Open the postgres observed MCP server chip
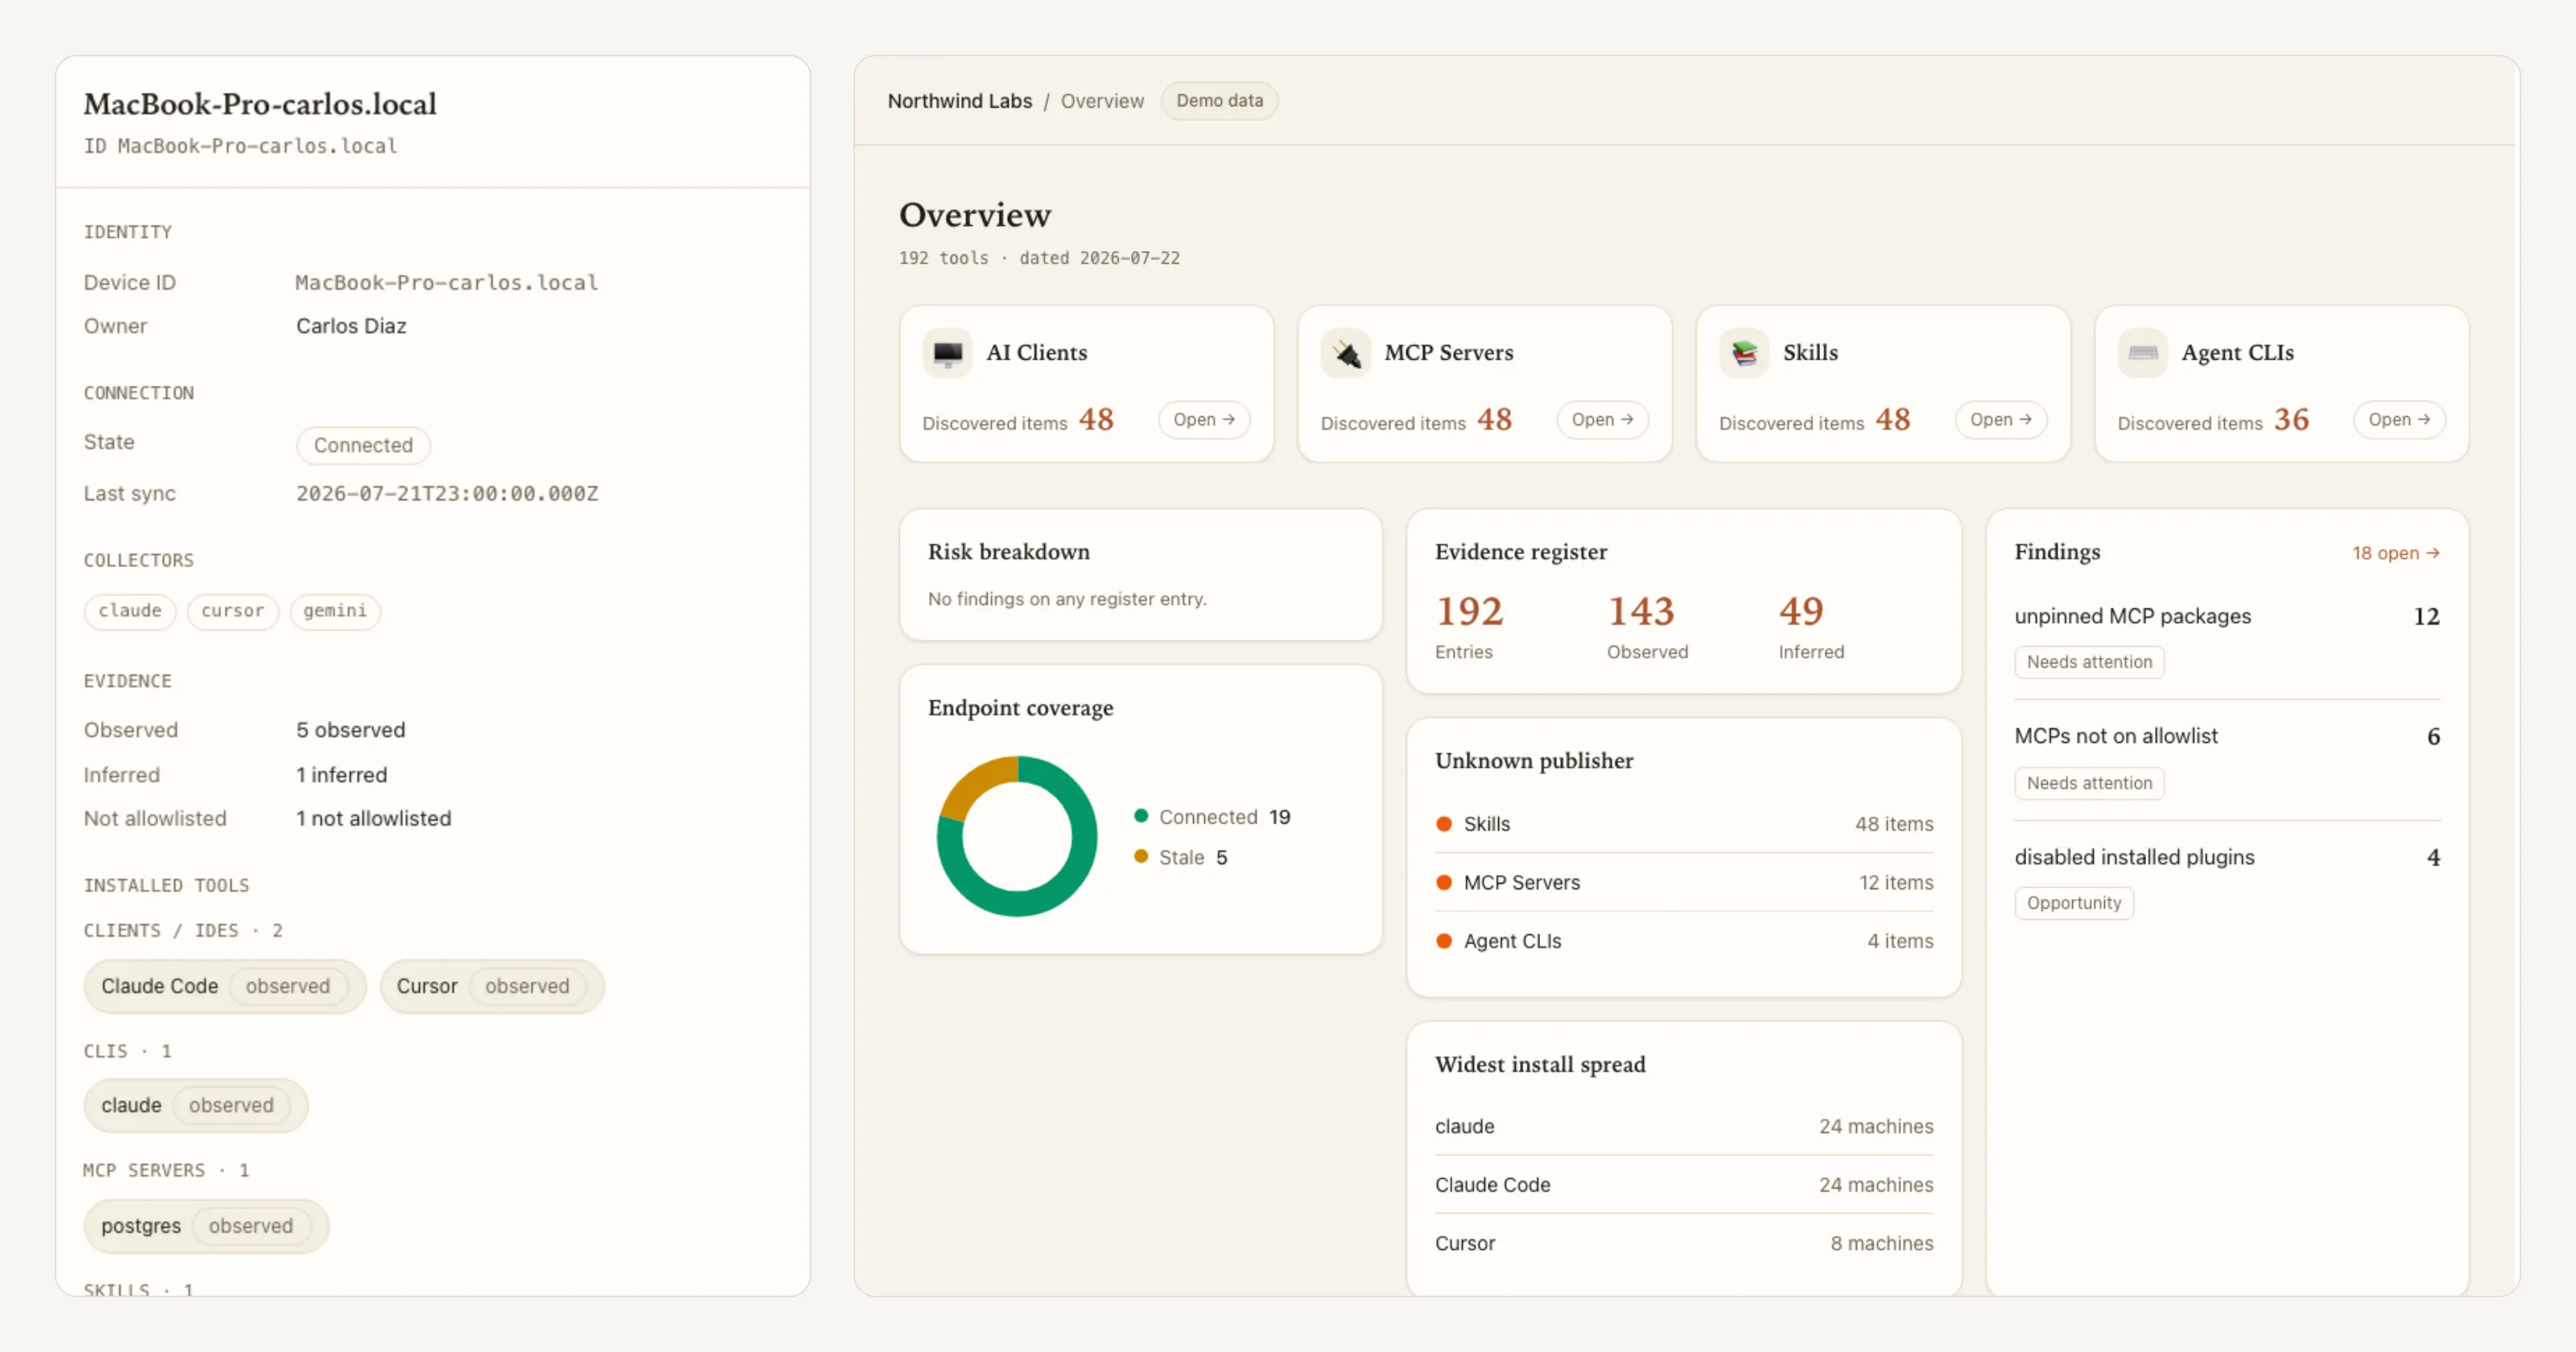Image resolution: width=2576 pixels, height=1352 pixels. pyautogui.click(x=206, y=1226)
